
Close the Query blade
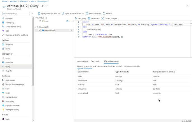pyautogui.click(x=187, y=6)
